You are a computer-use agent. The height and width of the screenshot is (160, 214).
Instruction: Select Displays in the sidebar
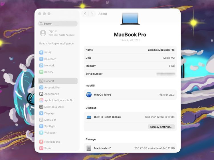58,113
